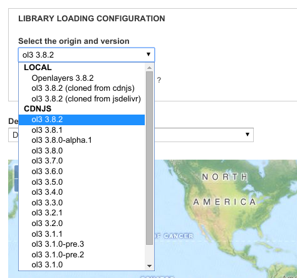Screen dimensions: 297x278
Task: Select ol3 3.5.0 option
Action: [81, 182]
